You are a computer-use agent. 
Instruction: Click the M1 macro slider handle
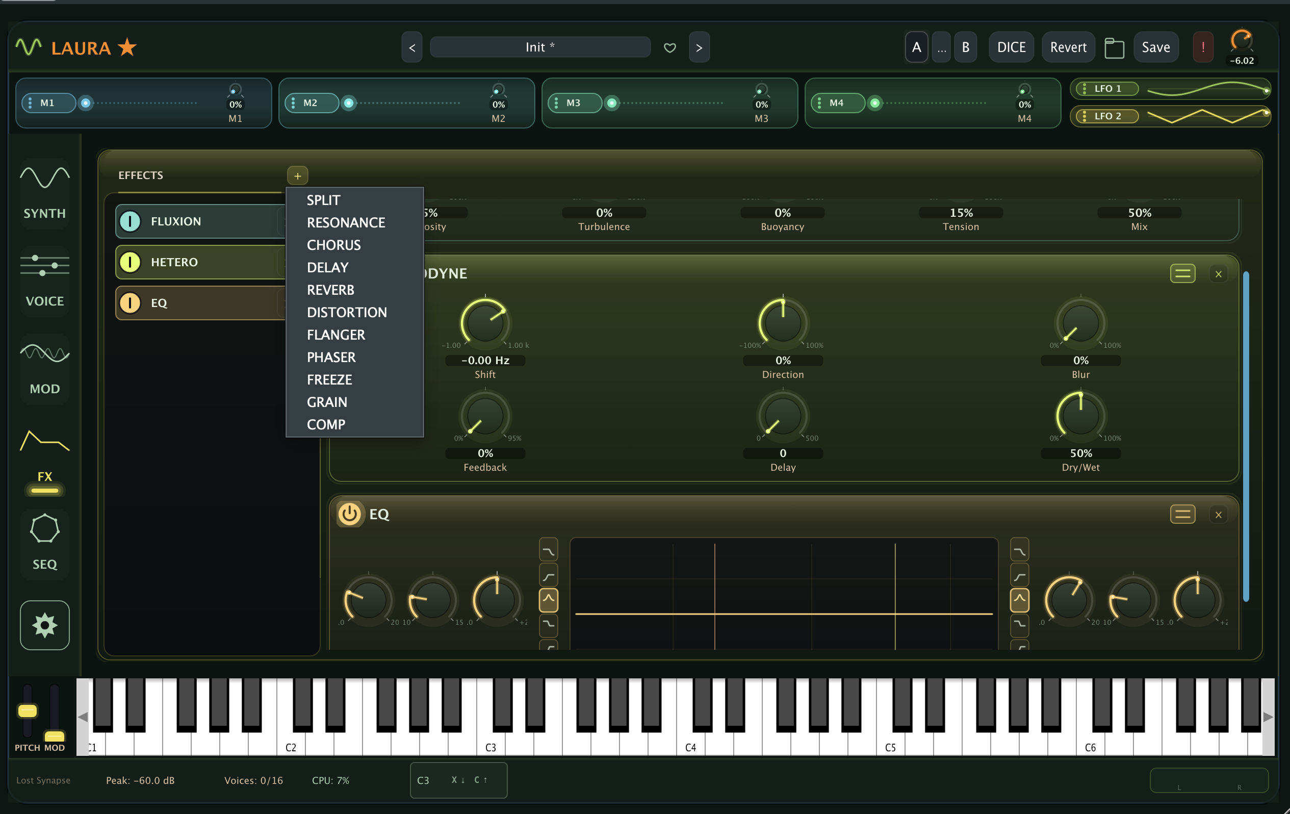coord(85,103)
